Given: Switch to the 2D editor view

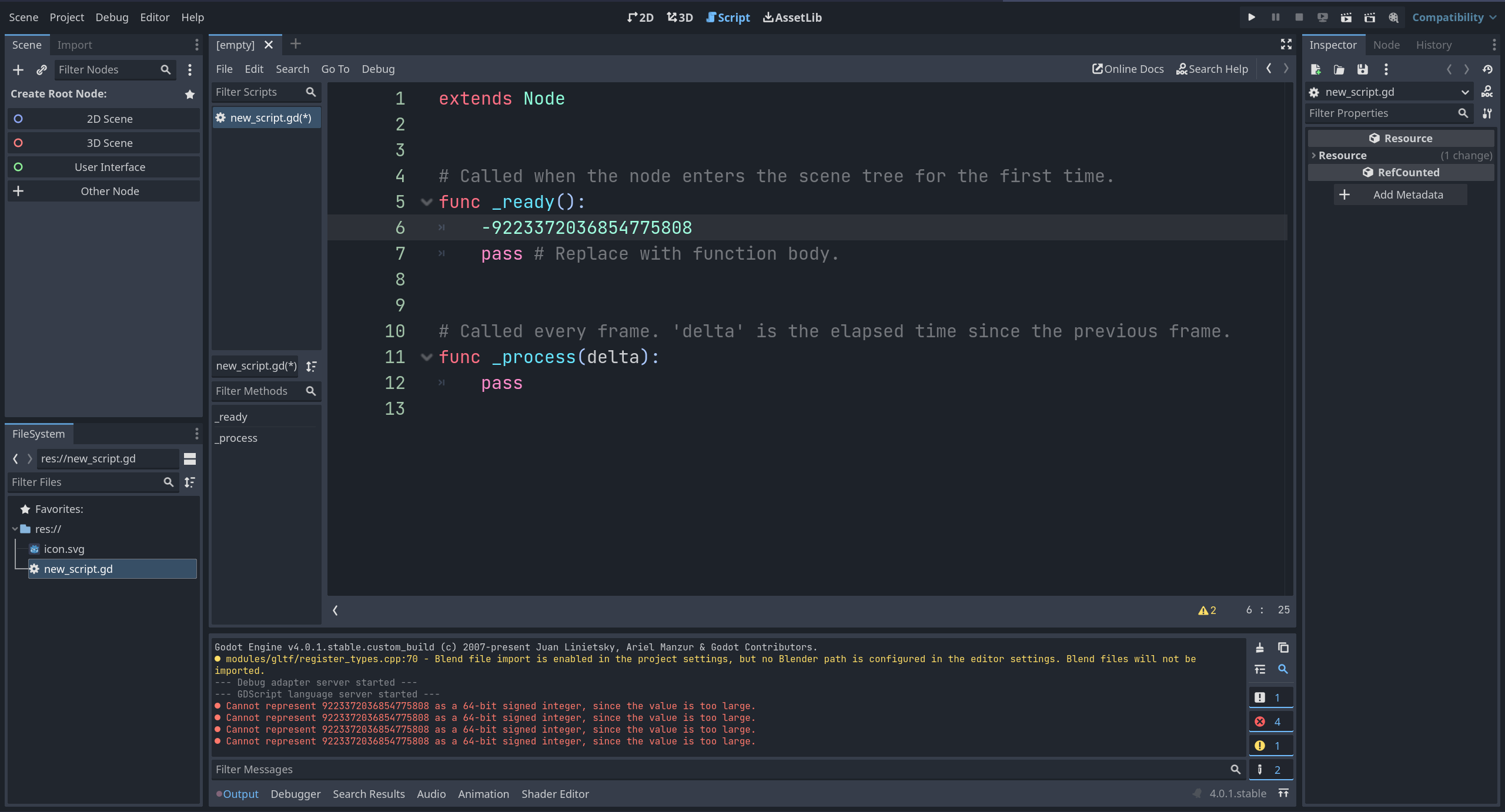Looking at the screenshot, I should pos(640,17).
